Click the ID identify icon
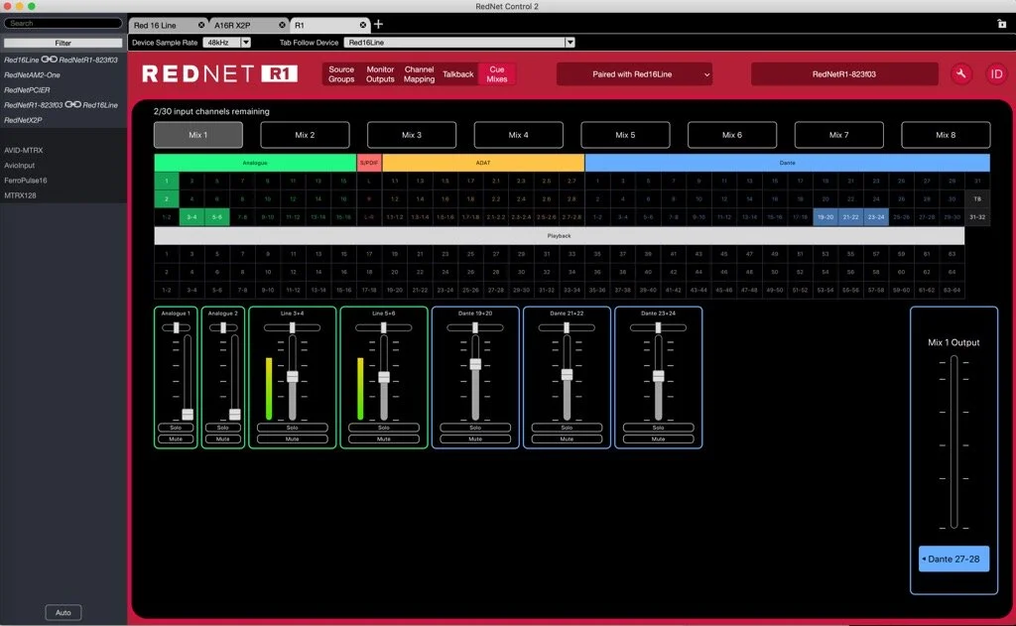Image resolution: width=1016 pixels, height=626 pixels. pyautogui.click(x=996, y=73)
